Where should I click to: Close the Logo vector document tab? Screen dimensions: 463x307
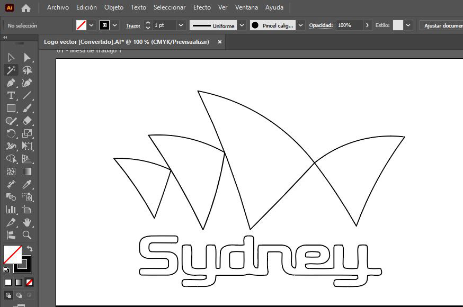click(x=220, y=42)
